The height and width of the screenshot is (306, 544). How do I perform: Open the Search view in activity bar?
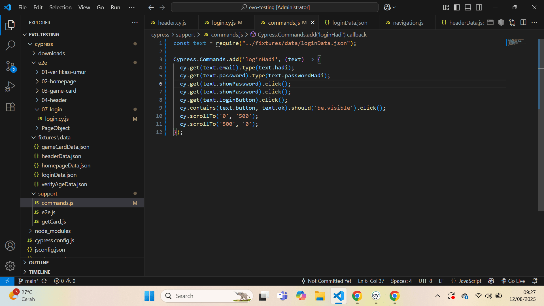click(10, 45)
